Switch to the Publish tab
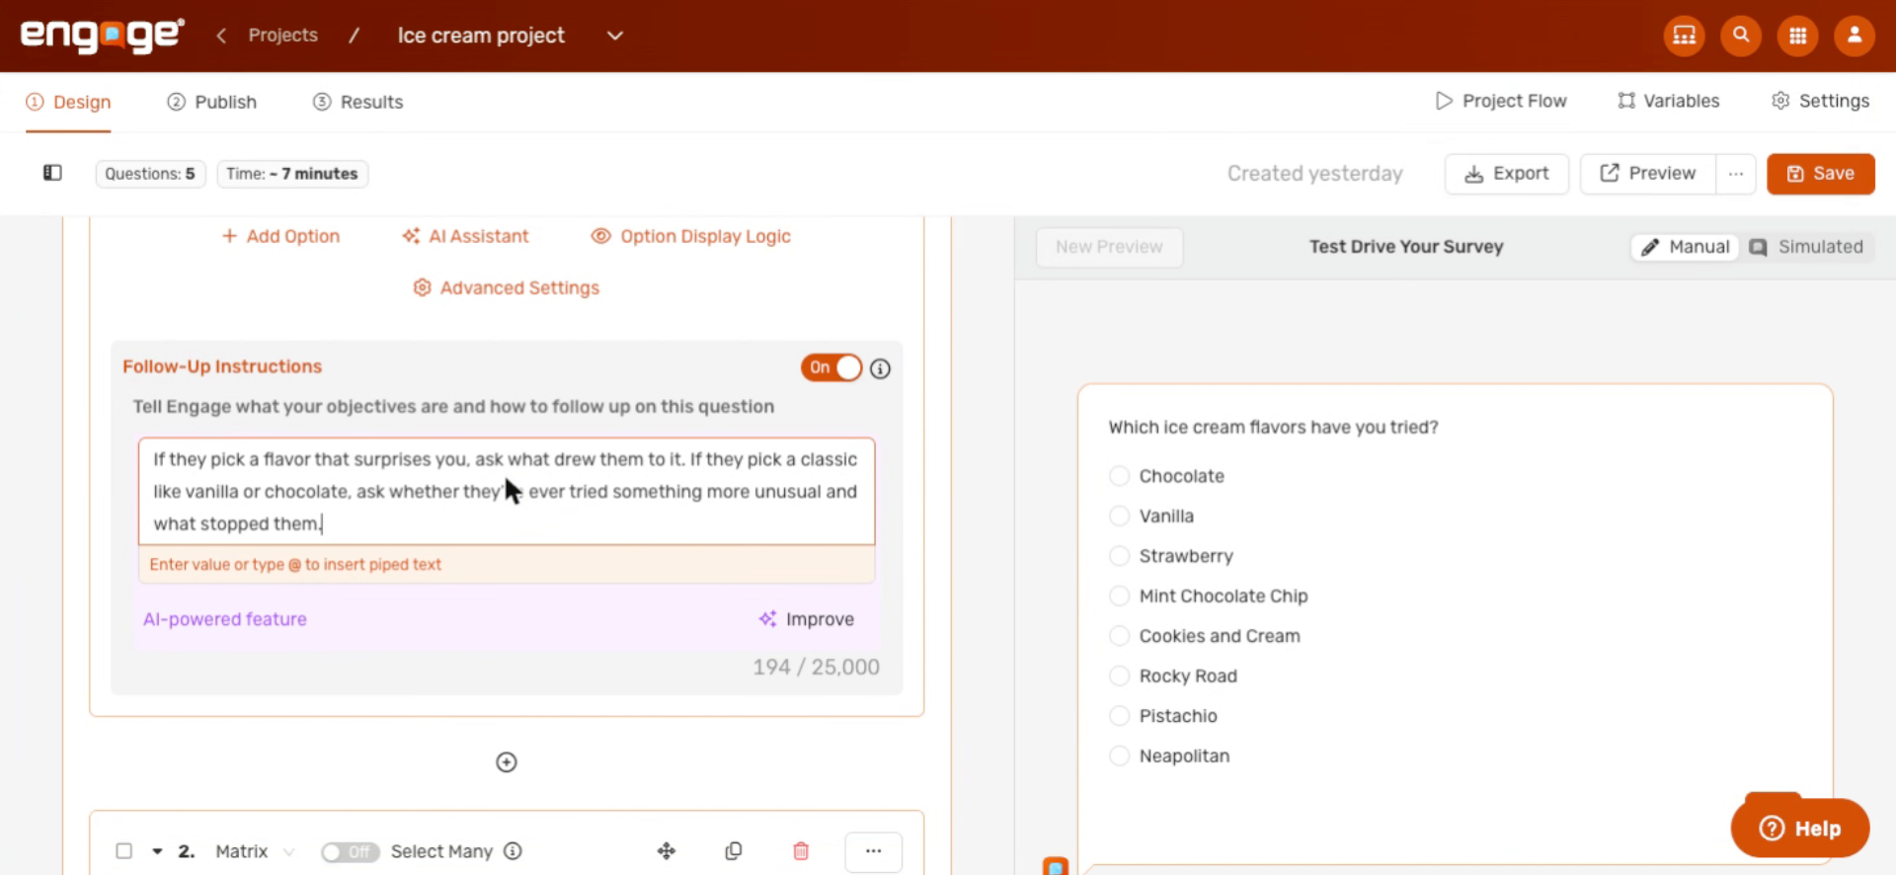 tap(211, 102)
